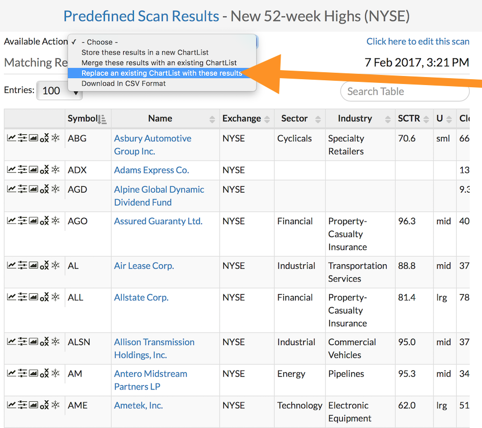Viewport: 482px width, 428px height.
Task: Click the sliders icon in ABG row
Action: (22, 139)
